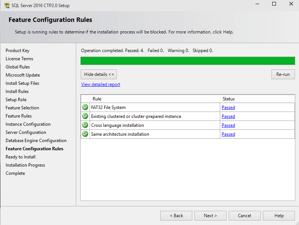Image resolution: width=299 pixels, height=225 pixels.
Task: Select the Install Setup Files step
Action: coord(22,83)
